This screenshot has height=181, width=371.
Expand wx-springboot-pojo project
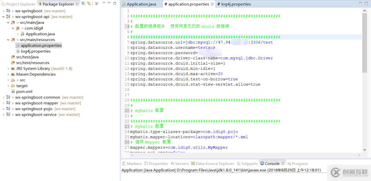pyautogui.click(x=3, y=109)
